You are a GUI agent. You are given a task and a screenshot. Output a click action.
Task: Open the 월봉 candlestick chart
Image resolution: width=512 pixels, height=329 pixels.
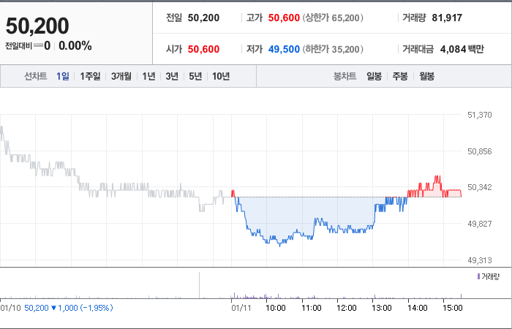tap(426, 76)
